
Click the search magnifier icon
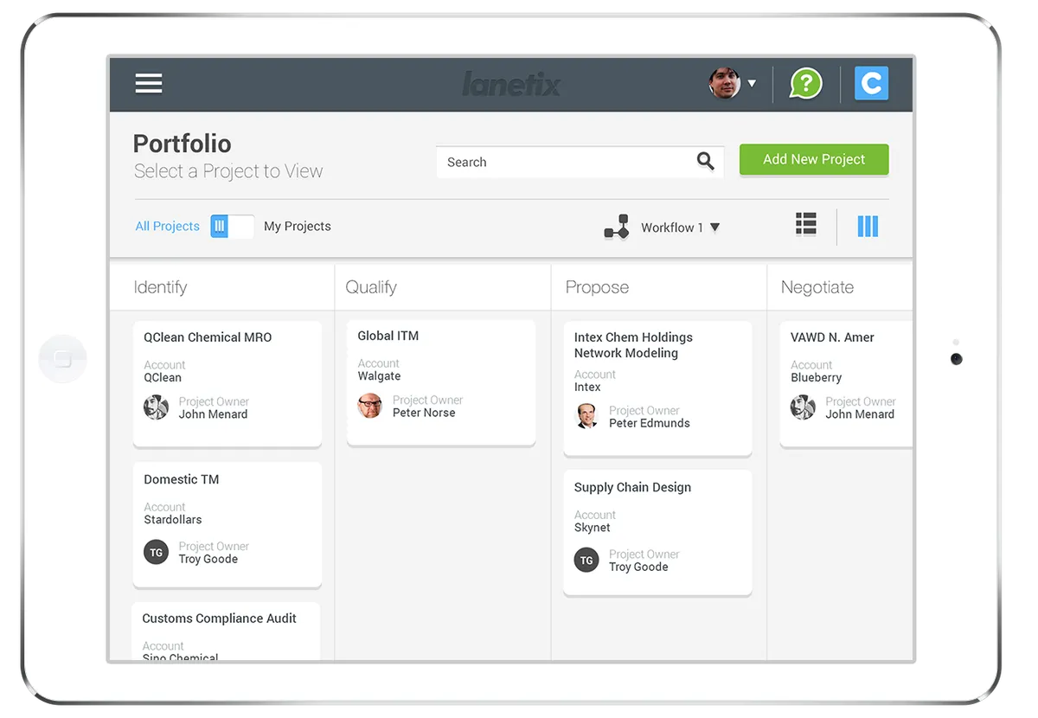tap(706, 161)
